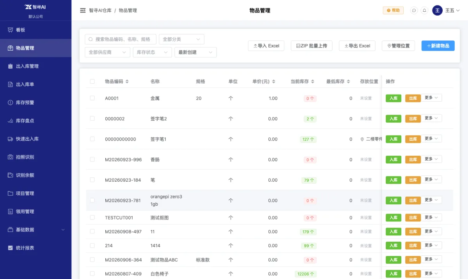Click the 127 个 stock badge
Screen dimensions: 468x279
(x=308, y=139)
